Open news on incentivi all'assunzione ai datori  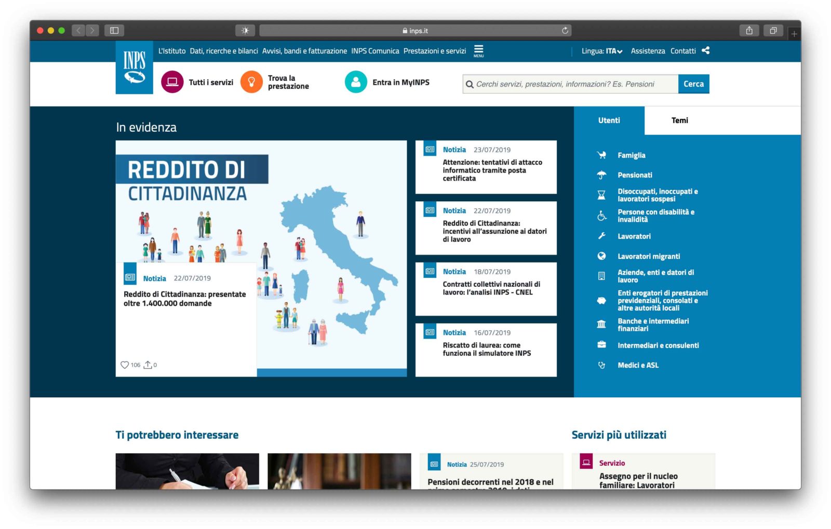494,231
